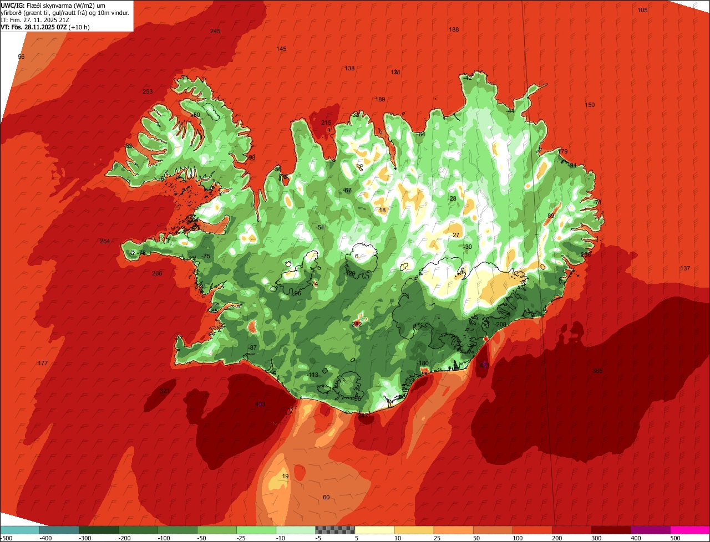Click the land value '-180' near the south coast

(423, 363)
